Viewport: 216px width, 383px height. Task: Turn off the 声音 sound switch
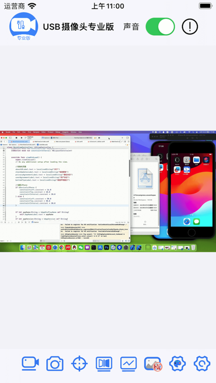click(160, 26)
